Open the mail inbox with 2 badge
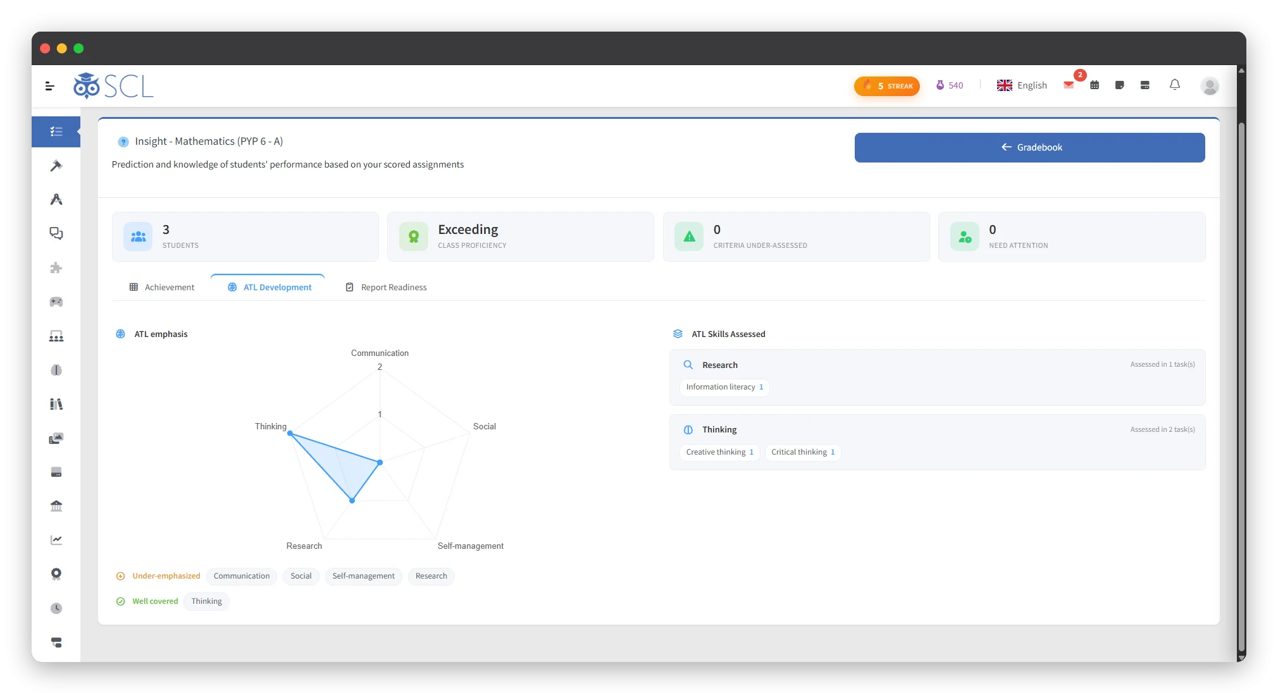Viewport: 1278px width, 693px height. 1069,85
